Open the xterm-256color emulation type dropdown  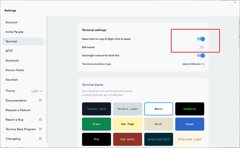click(x=193, y=64)
